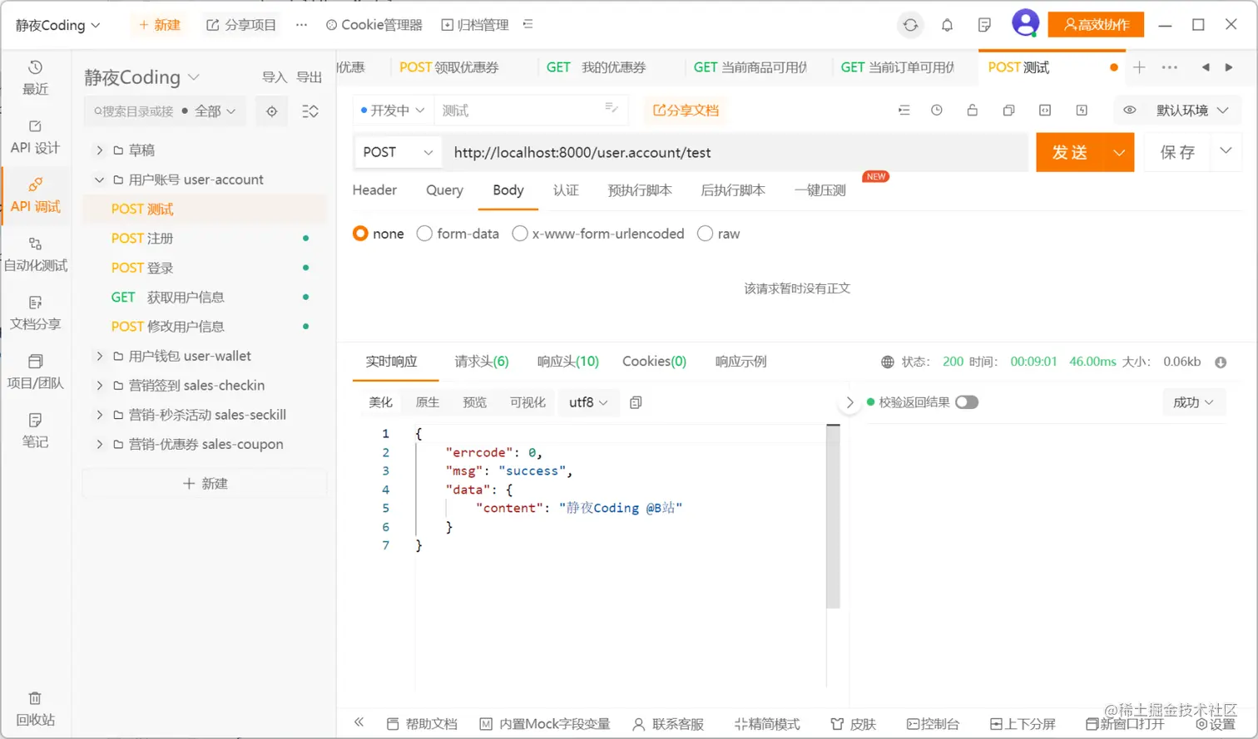Open the tab bar more options ellipsis

click(1169, 67)
